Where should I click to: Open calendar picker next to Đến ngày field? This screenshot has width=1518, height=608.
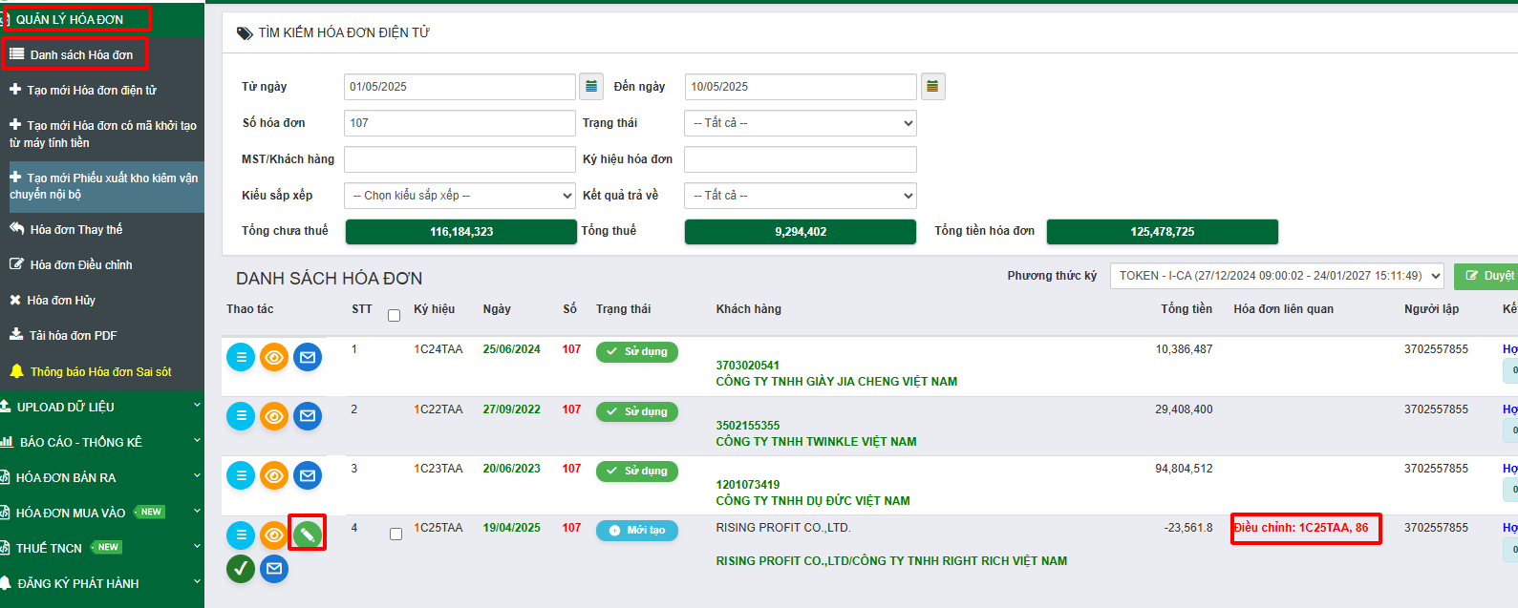(932, 87)
